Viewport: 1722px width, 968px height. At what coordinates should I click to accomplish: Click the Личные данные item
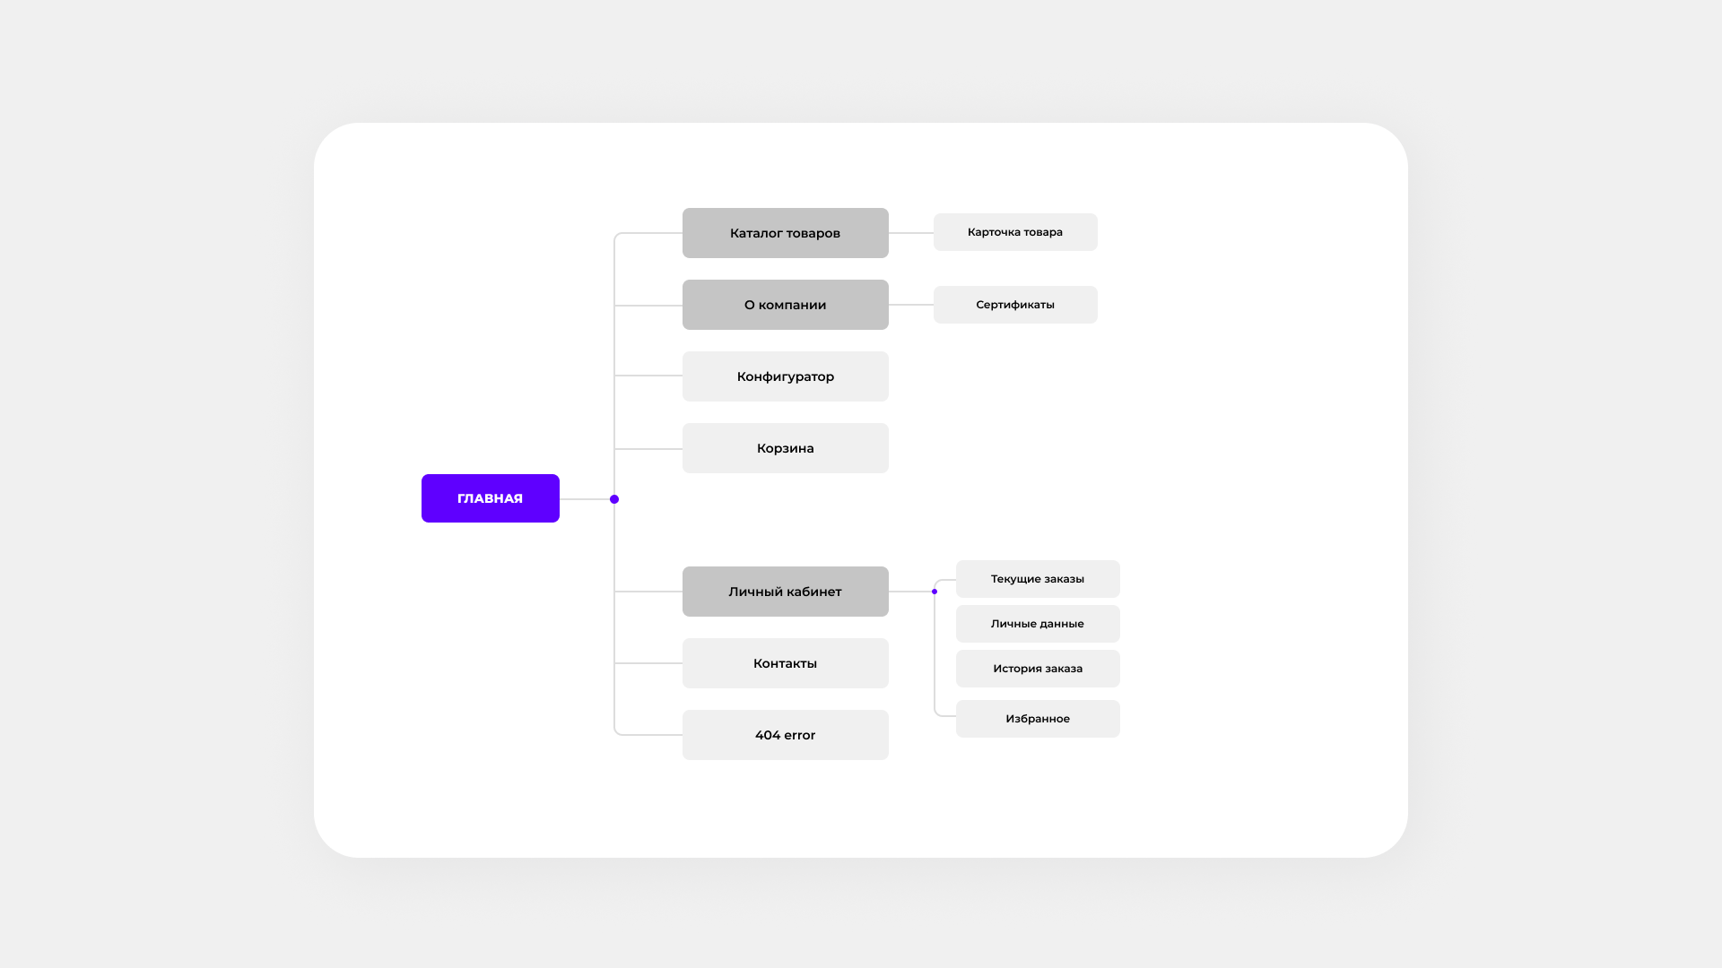pos(1037,624)
